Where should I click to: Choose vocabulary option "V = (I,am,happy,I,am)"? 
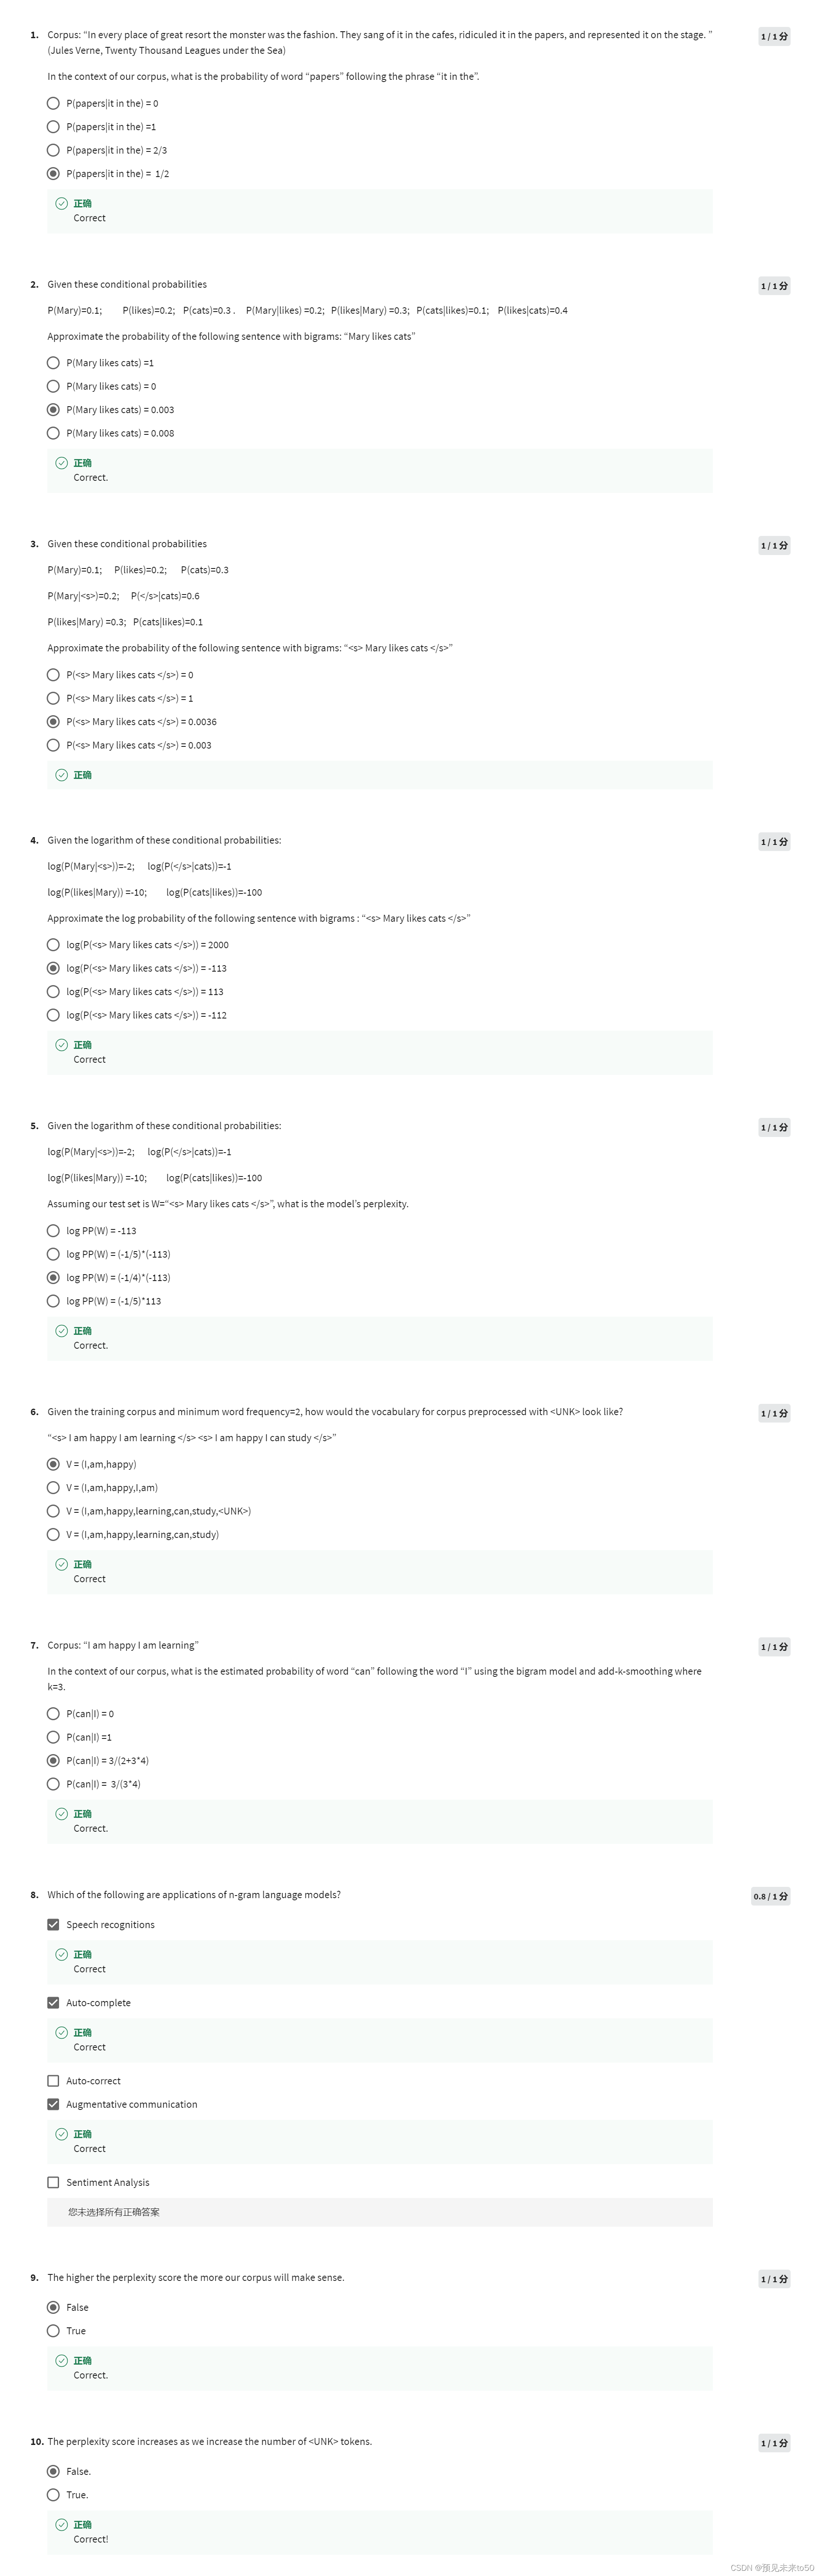[x=54, y=1487]
